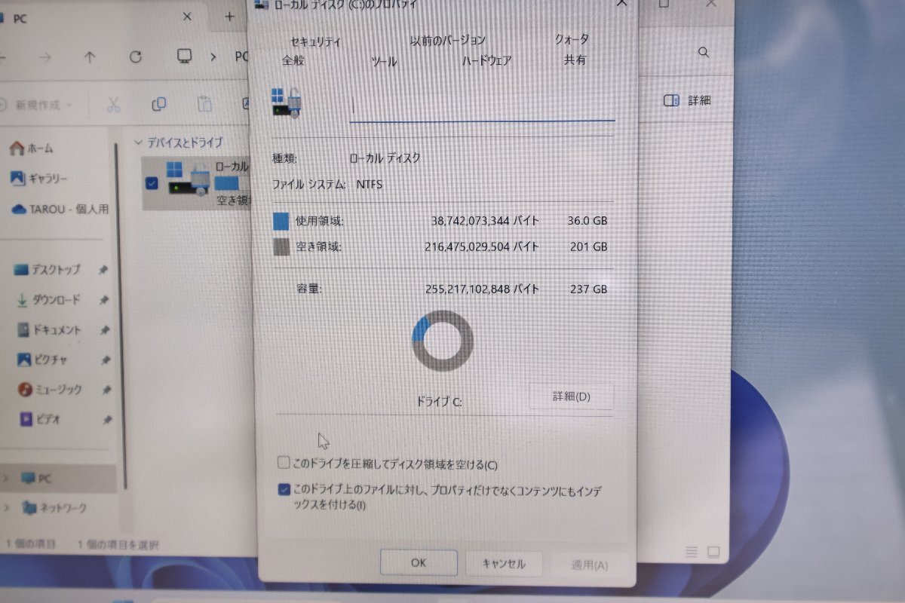This screenshot has width=905, height=603.
Task: Click the Copy icon in Explorer toolbar
Action: pyautogui.click(x=158, y=104)
